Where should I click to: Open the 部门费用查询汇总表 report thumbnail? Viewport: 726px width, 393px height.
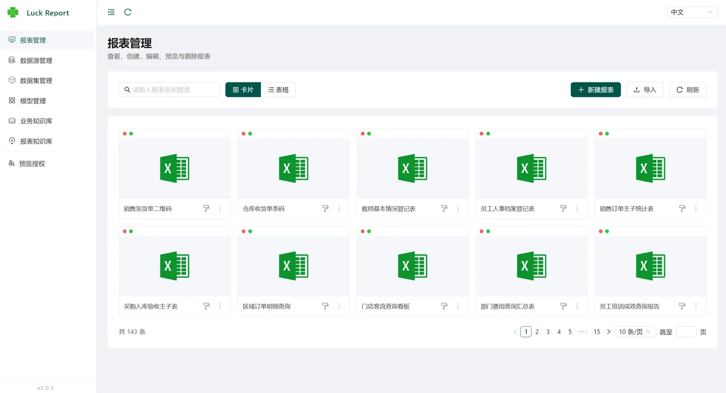point(532,266)
